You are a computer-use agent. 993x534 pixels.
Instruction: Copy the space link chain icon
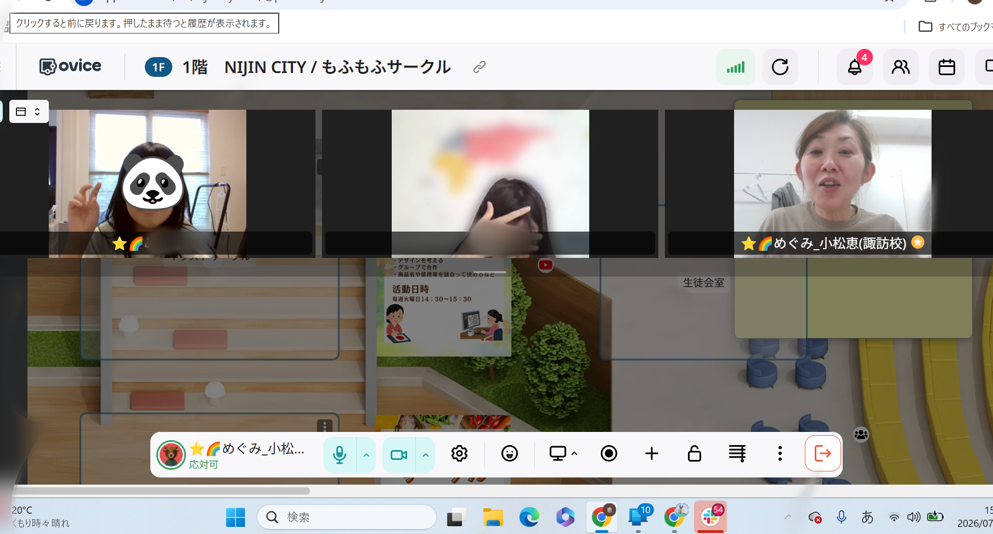pyautogui.click(x=479, y=67)
